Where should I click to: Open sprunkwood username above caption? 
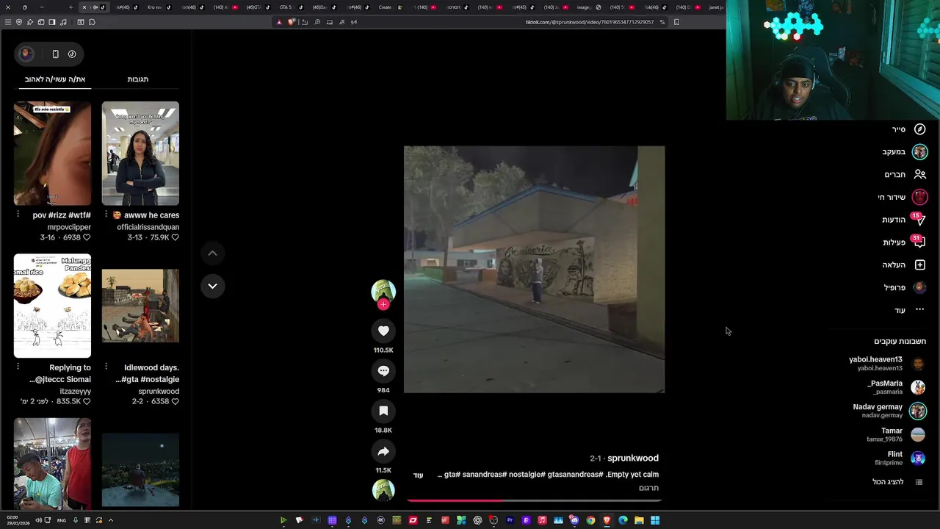click(633, 458)
